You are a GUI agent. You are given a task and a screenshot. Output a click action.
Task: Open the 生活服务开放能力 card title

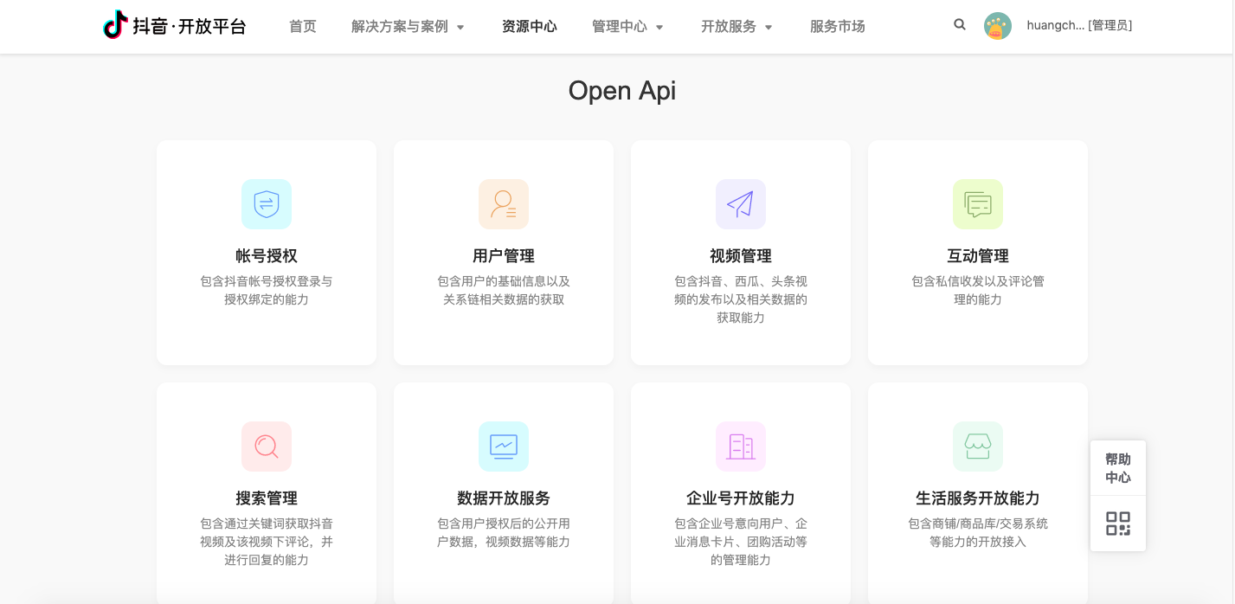tap(978, 498)
